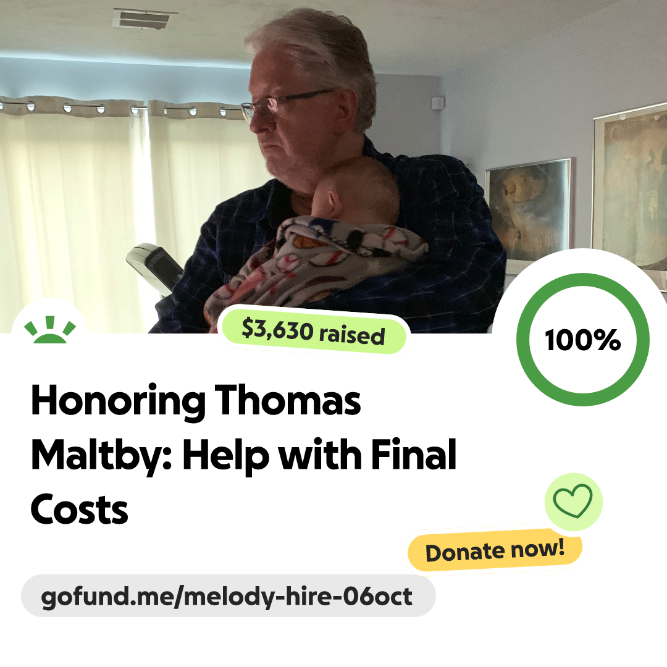Click the ceiling air vent in the photo
The height and width of the screenshot is (667, 667).
click(x=144, y=19)
